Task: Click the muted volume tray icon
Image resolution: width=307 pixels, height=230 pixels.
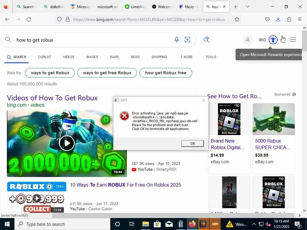Action: pos(268,224)
